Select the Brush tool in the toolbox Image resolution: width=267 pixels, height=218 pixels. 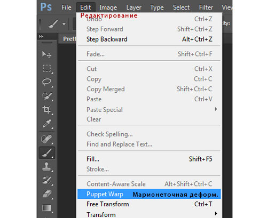point(47,153)
